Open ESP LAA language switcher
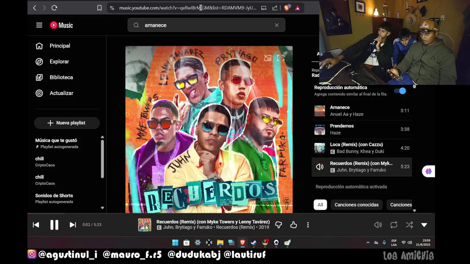470x264 pixels. (394, 243)
